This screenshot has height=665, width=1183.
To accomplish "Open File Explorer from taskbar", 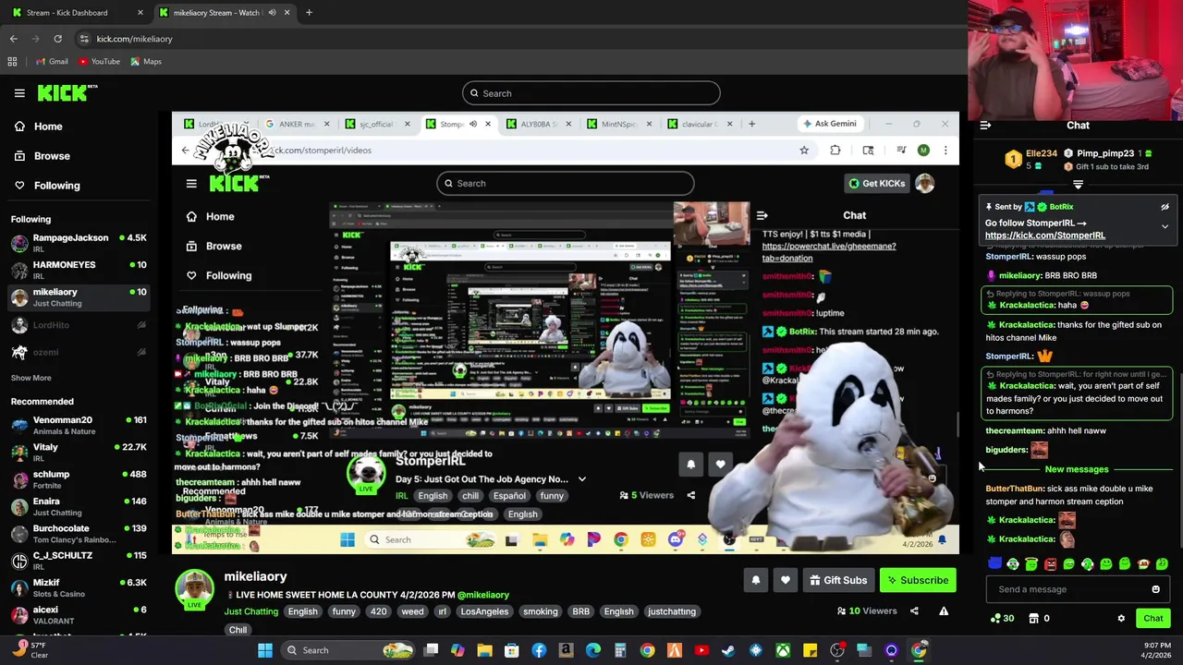I will (484, 650).
